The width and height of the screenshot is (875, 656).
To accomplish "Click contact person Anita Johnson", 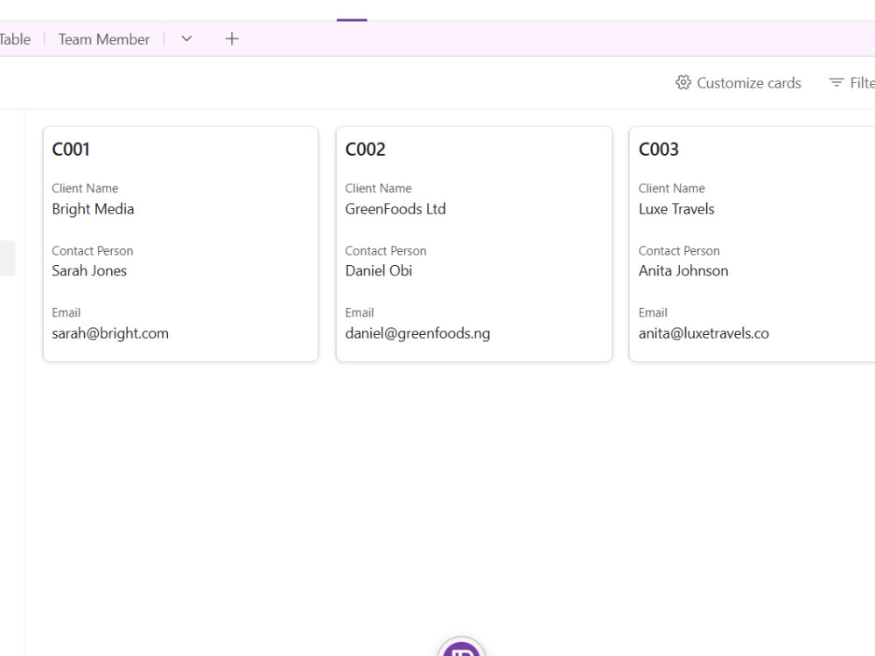I will pos(683,270).
